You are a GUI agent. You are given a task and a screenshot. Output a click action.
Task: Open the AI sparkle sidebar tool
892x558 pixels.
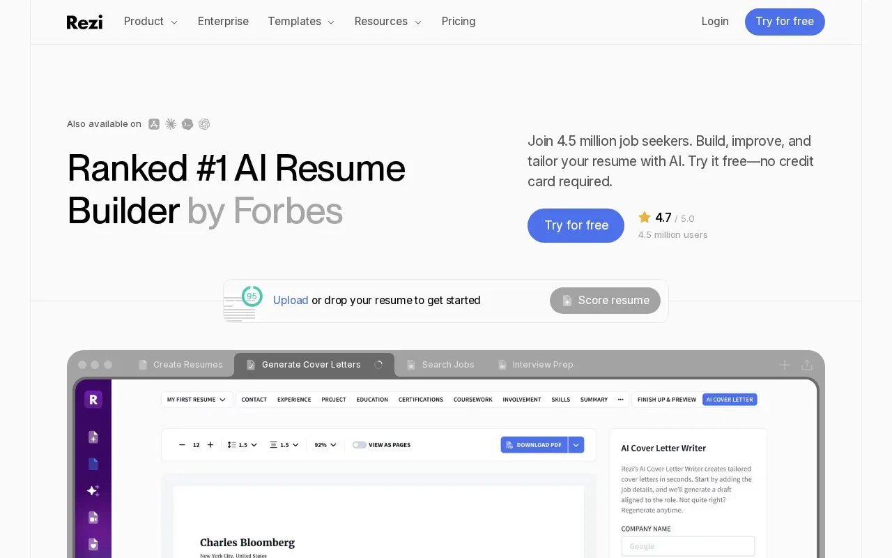[93, 490]
